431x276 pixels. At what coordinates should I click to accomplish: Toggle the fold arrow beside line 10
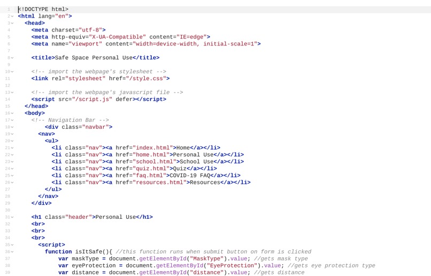click(x=12, y=72)
